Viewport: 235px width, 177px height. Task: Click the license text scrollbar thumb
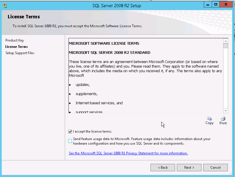(226, 46)
